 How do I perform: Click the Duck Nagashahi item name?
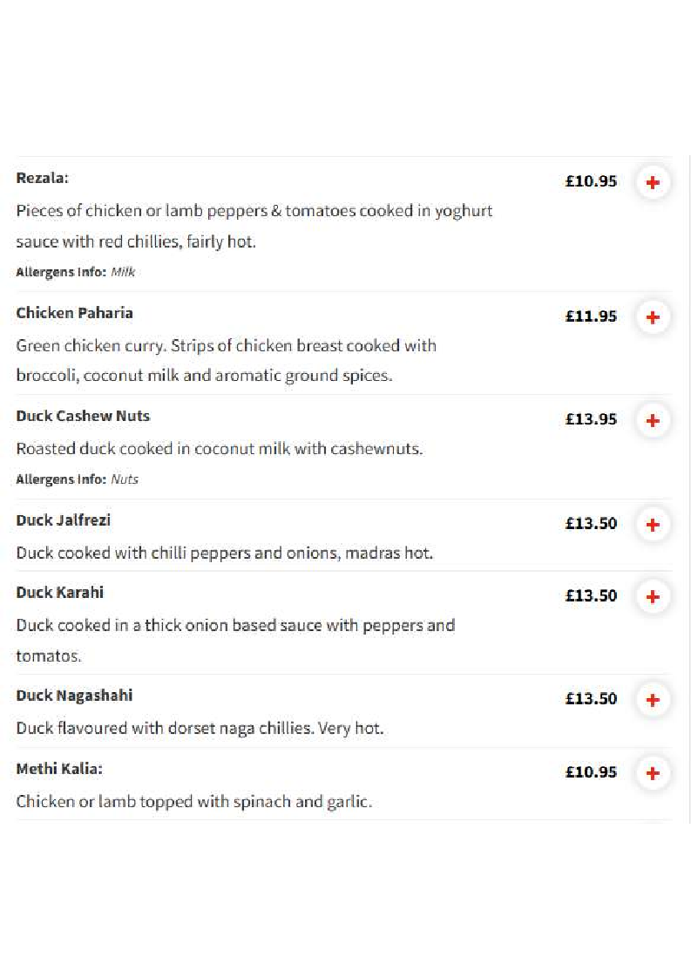pos(74,696)
